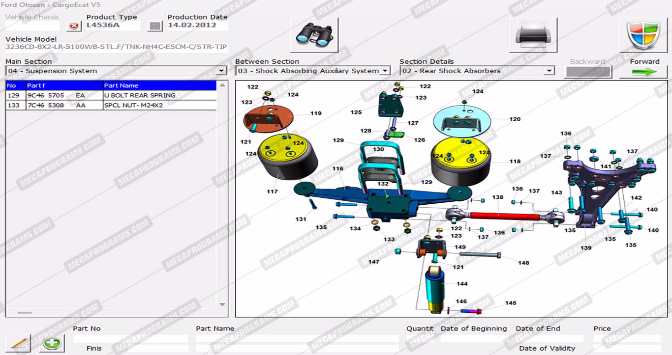Click the red X beside Vehicle Chassis
Viewport: 672px width, 355px height.
pos(74,26)
